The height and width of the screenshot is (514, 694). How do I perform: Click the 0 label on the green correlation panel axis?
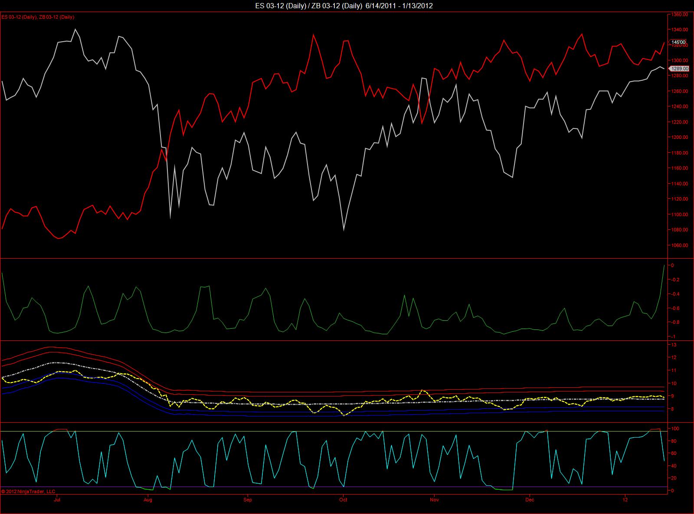coord(672,265)
